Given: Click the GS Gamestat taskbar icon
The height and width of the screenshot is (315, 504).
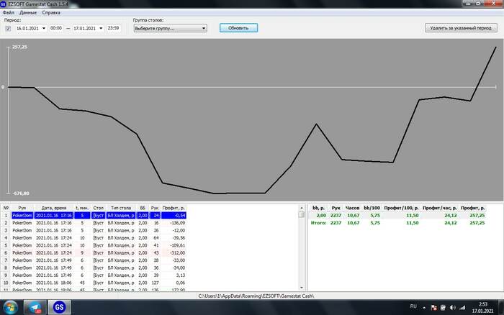Looking at the screenshot, I should coord(59,307).
